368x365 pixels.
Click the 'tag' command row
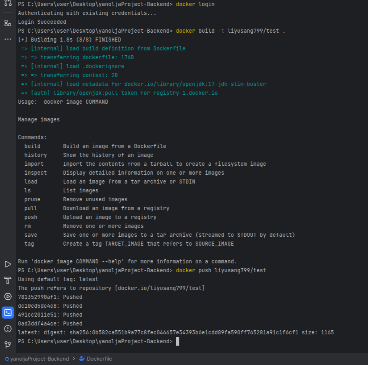pyautogui.click(x=129, y=244)
